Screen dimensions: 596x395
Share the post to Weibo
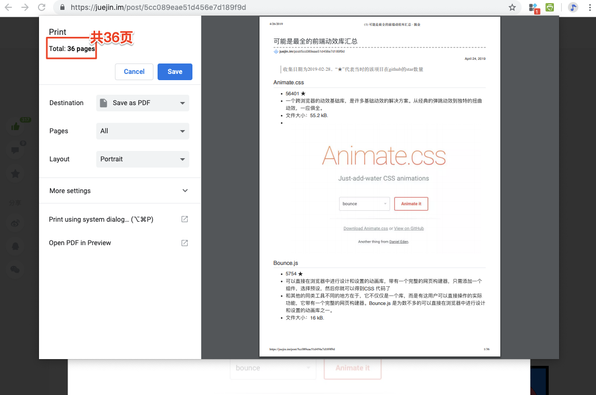[16, 222]
